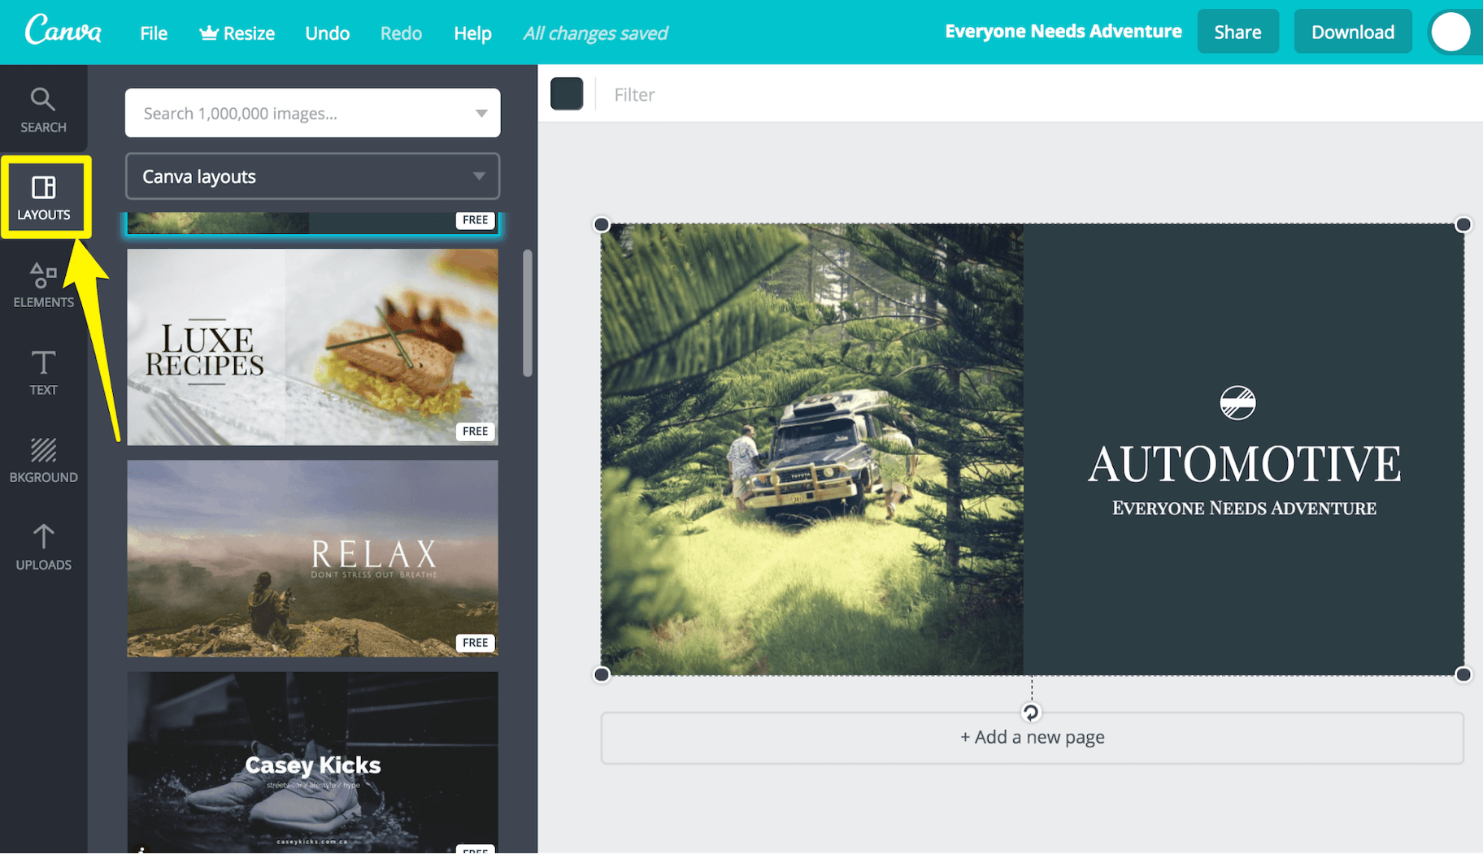Open the dark color swatch picker
The width and height of the screenshot is (1483, 854).
567,94
